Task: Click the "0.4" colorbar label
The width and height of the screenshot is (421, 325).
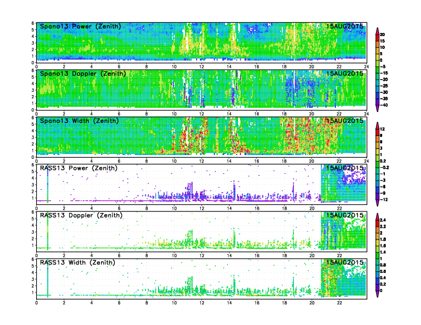Action: [x=383, y=278]
